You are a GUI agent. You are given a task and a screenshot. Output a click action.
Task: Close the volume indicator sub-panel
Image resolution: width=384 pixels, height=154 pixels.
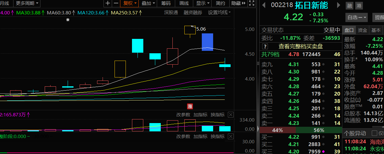coord(231,115)
